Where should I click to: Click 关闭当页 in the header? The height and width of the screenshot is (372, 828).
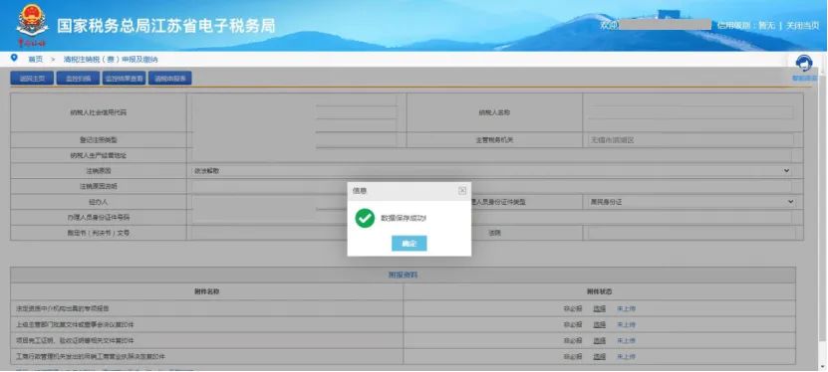pos(802,25)
